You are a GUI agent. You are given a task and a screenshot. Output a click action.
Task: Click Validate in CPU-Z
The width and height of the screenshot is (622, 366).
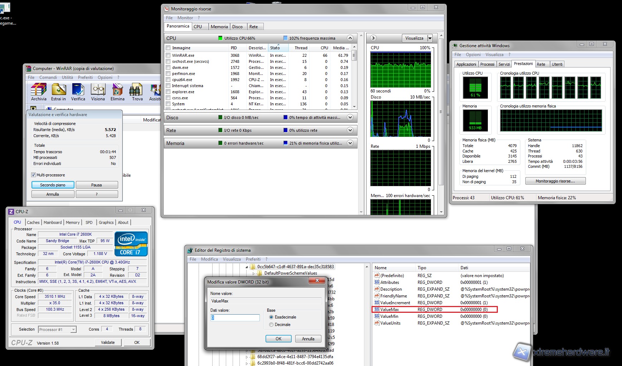[x=108, y=342]
